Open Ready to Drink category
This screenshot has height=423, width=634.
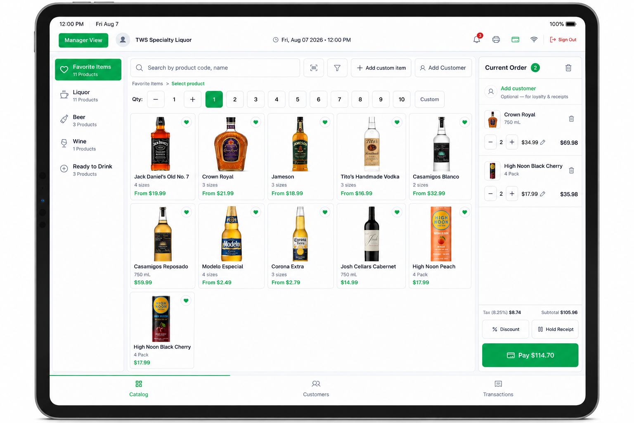point(88,170)
